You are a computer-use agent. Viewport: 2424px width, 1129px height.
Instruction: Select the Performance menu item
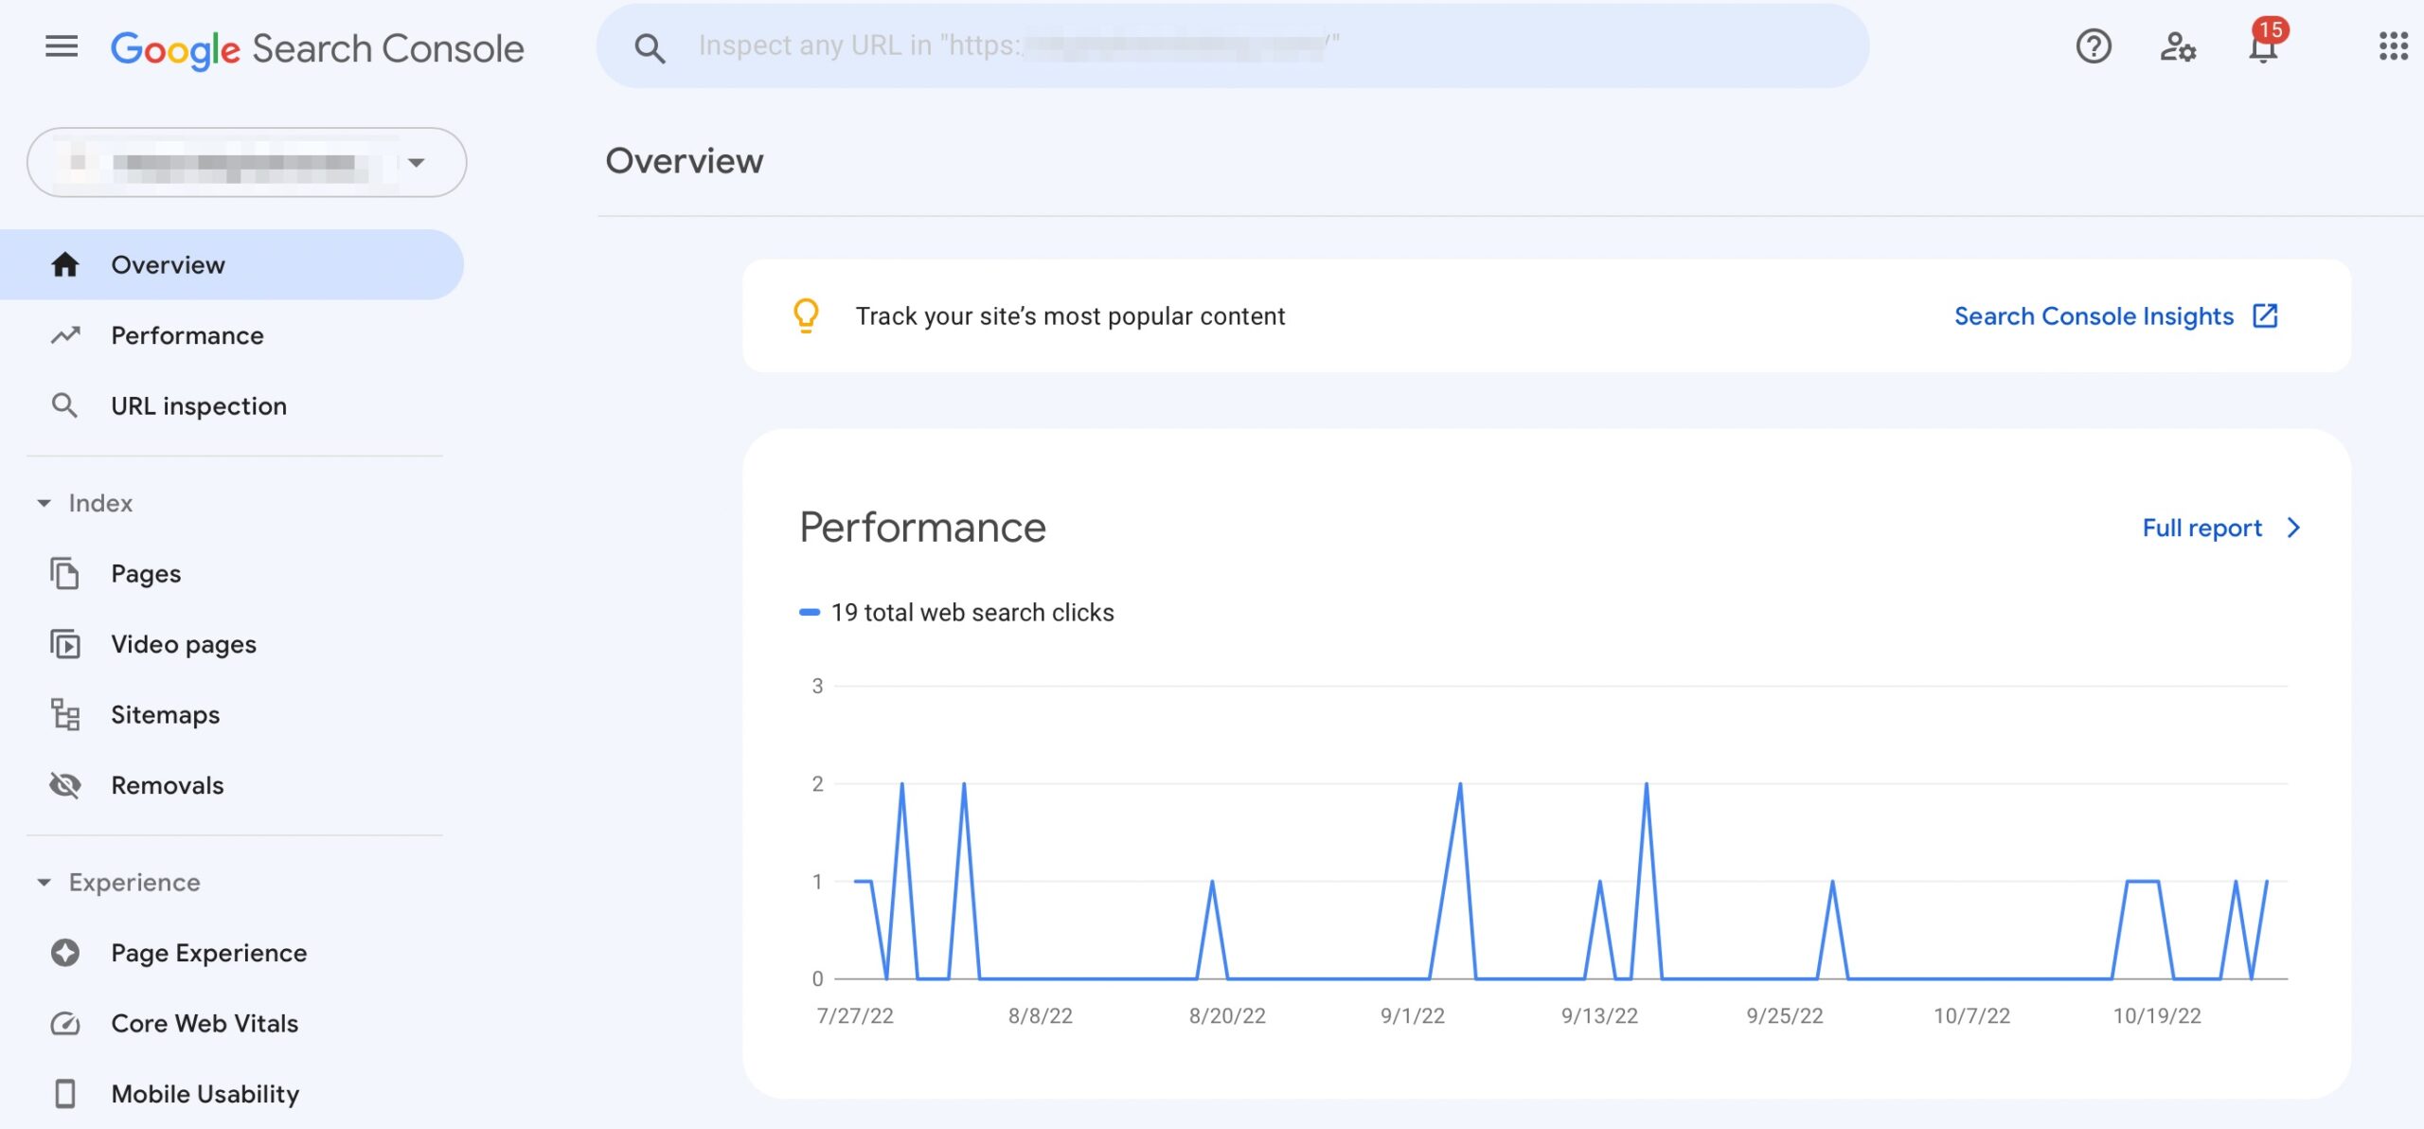point(186,335)
